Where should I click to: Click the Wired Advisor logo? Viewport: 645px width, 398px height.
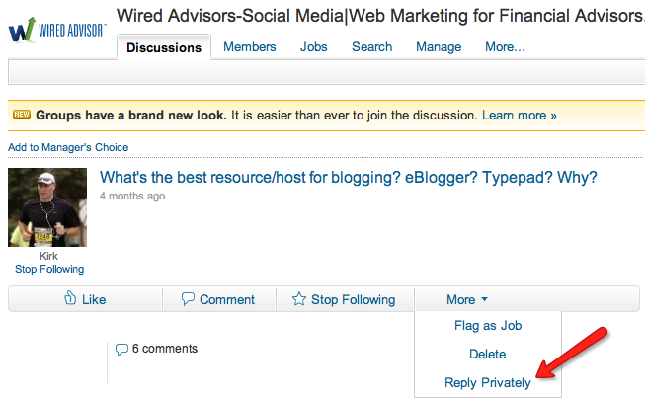pos(56,30)
